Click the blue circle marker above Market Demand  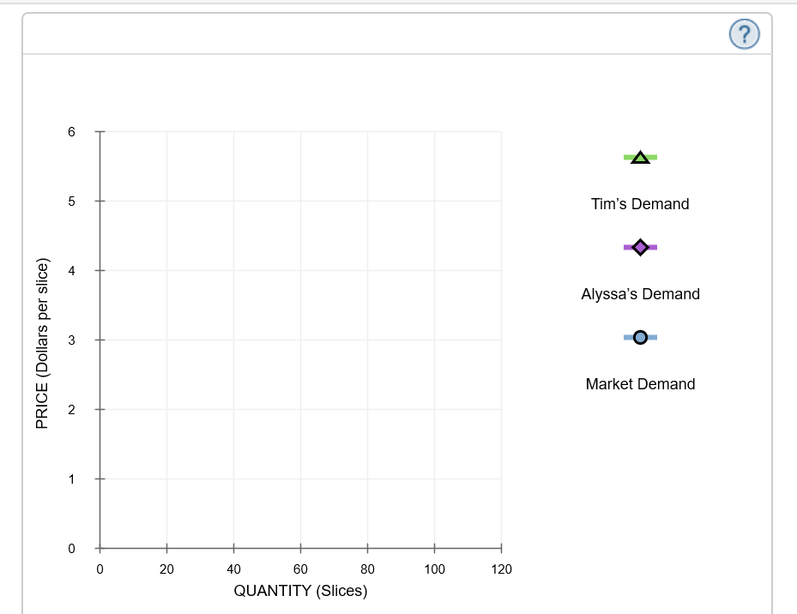[639, 337]
